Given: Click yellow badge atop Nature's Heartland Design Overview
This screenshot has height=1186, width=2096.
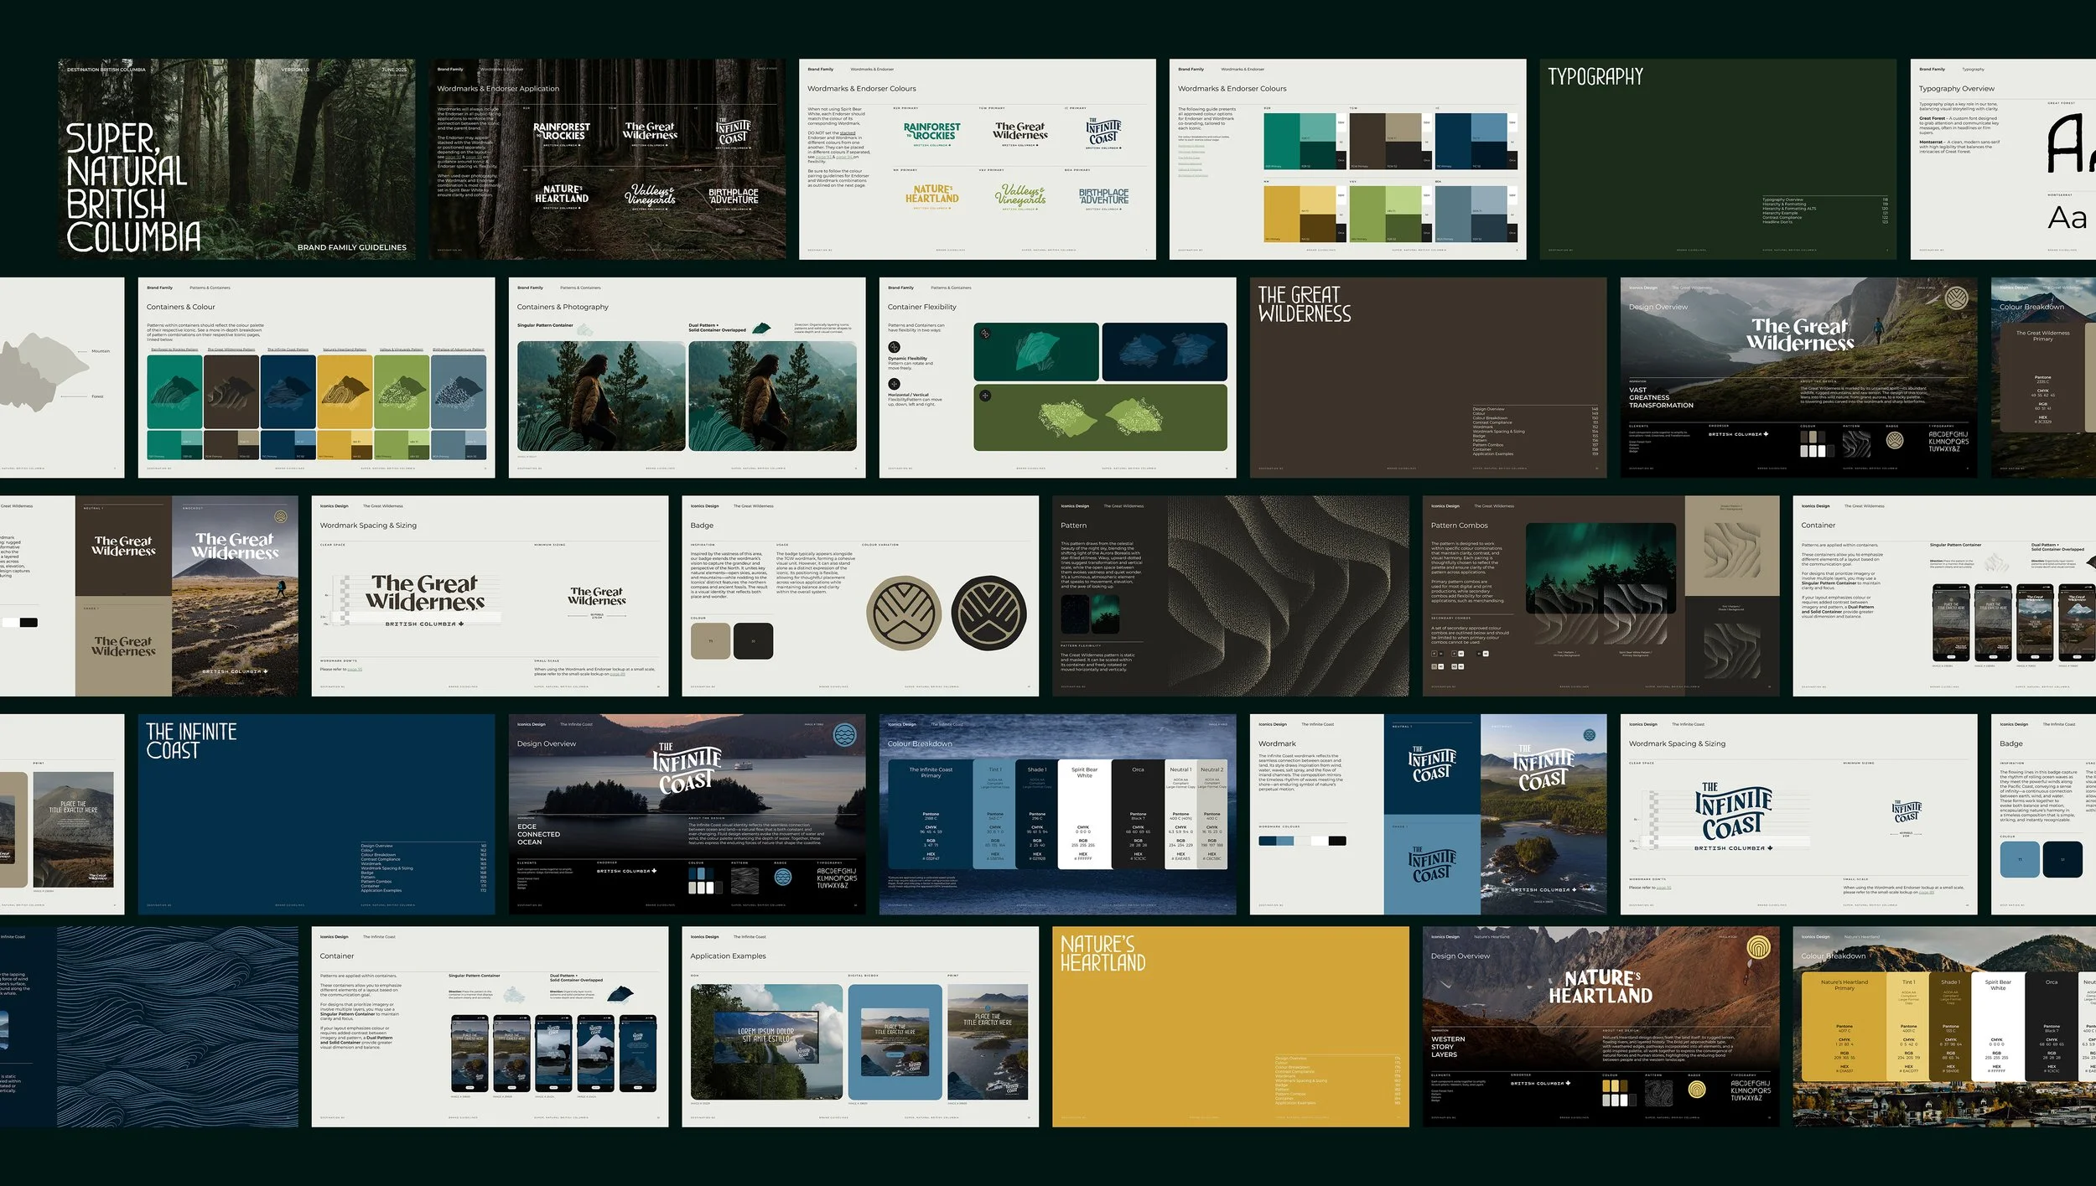Looking at the screenshot, I should 1758,948.
